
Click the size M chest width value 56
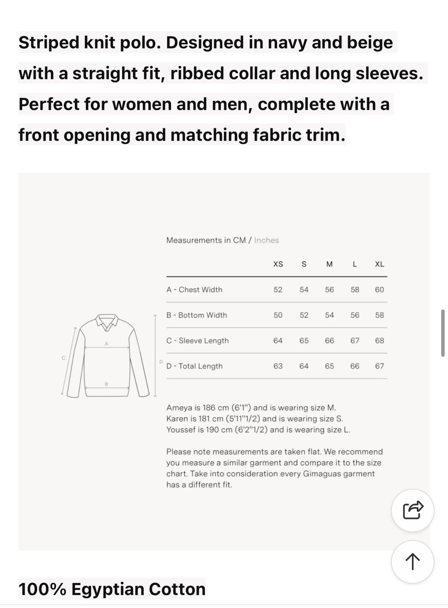pyautogui.click(x=329, y=290)
